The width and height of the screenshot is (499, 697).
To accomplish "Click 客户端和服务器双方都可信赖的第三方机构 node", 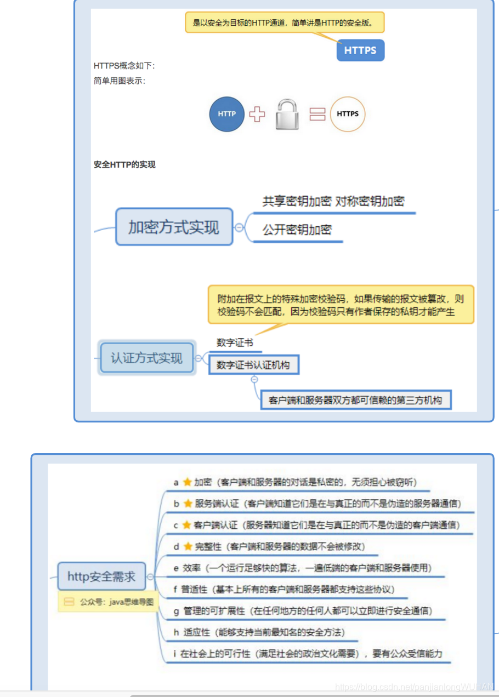I will pyautogui.click(x=356, y=400).
